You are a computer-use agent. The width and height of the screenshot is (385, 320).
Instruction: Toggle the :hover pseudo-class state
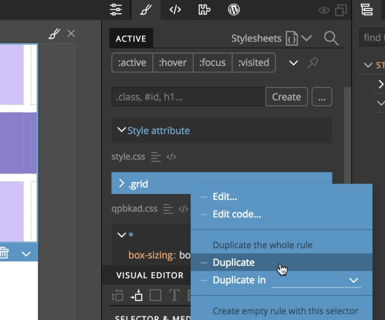click(173, 62)
